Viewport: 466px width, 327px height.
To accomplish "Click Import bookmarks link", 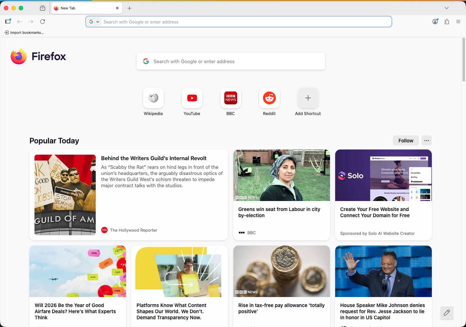I will (x=24, y=33).
